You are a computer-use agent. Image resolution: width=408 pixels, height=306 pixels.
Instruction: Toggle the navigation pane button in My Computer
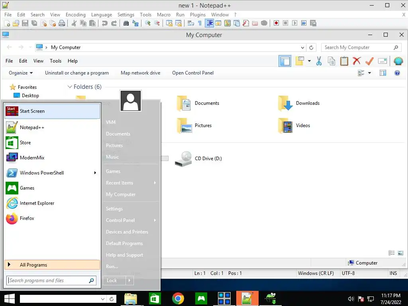[285, 61]
